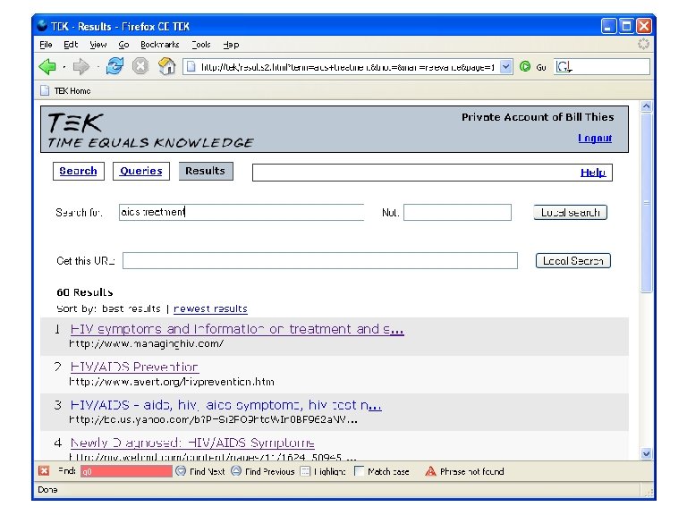Click the Google search engine icon
The image size is (687, 515).
pos(564,66)
